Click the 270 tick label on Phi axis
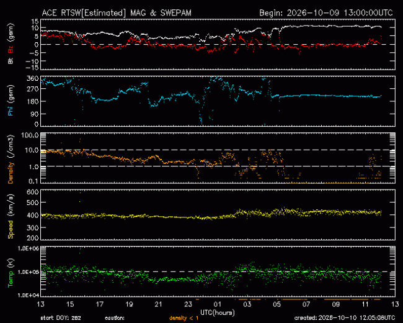This screenshot has width=403, height=323. pyautogui.click(x=33, y=89)
